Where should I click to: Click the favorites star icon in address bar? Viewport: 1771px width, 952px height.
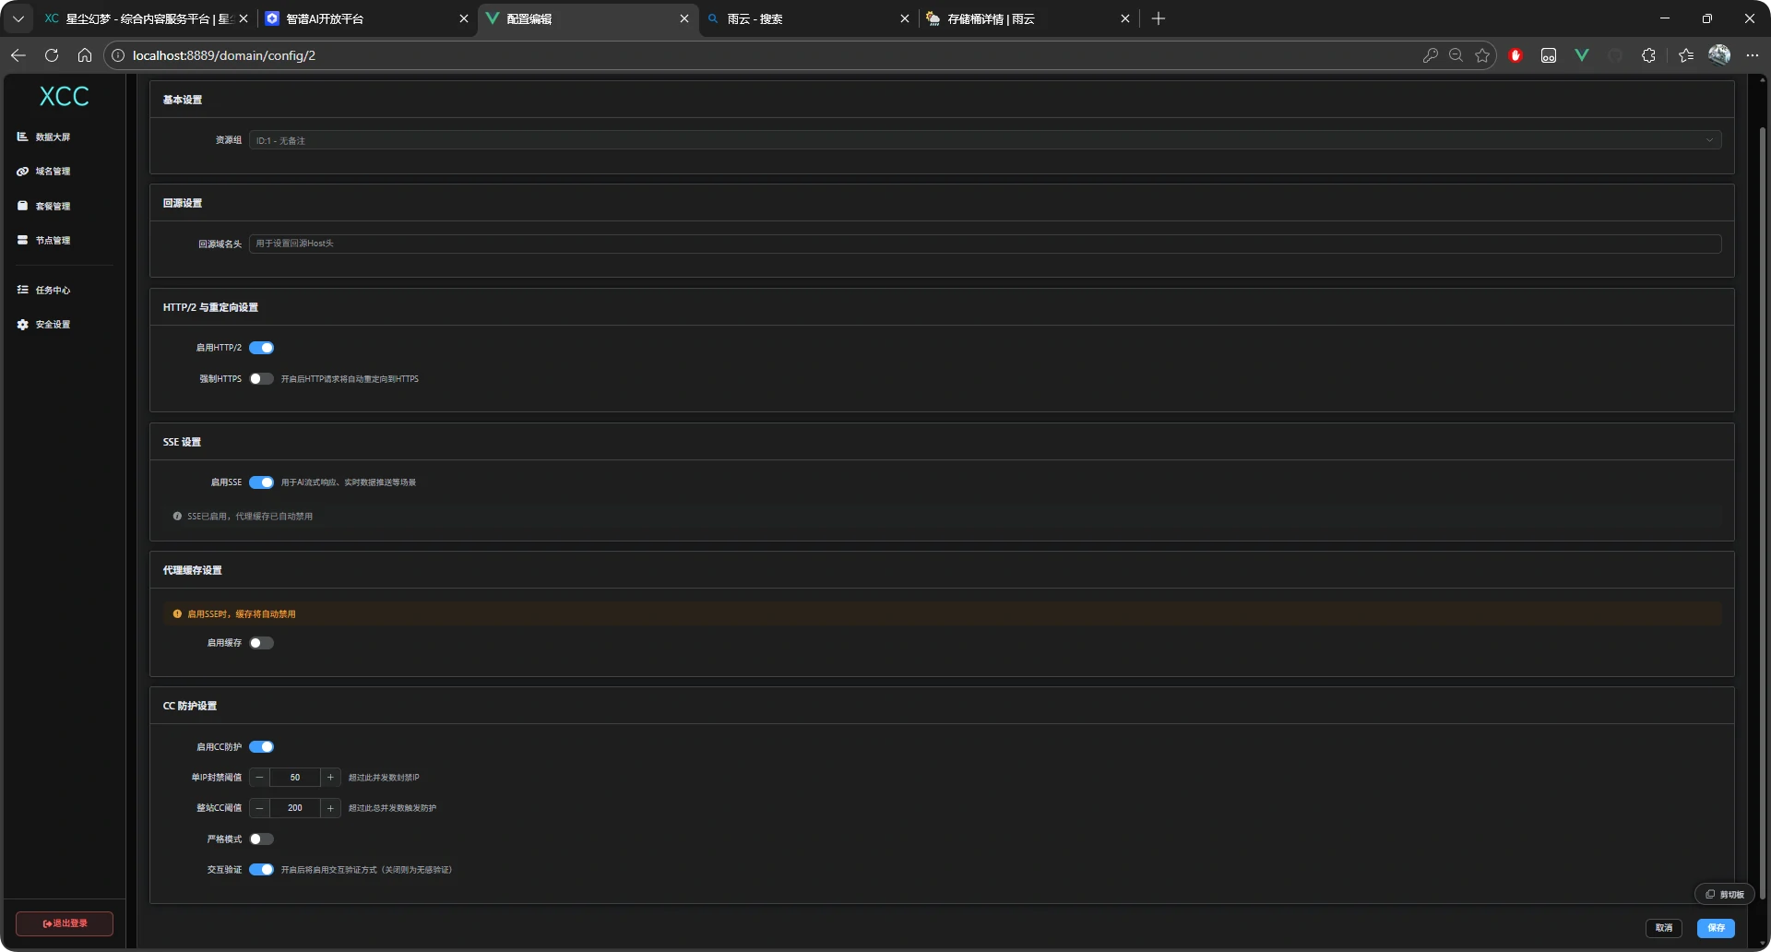click(1482, 55)
